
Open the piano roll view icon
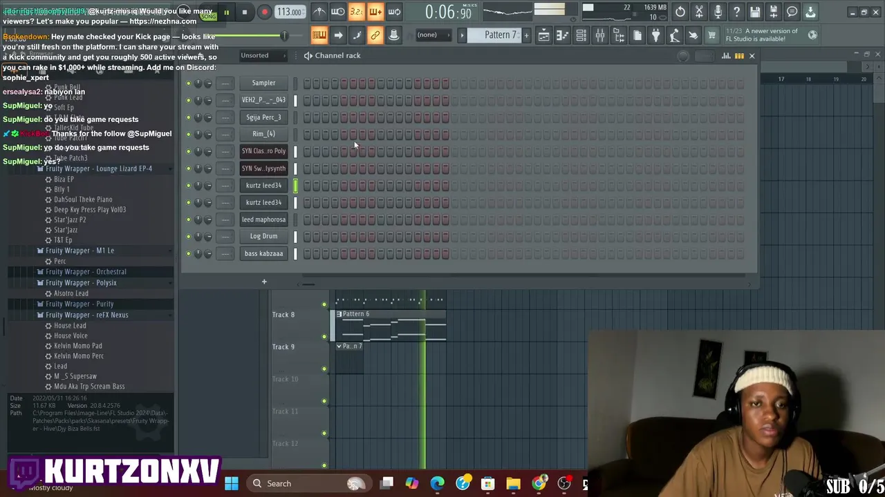(563, 36)
